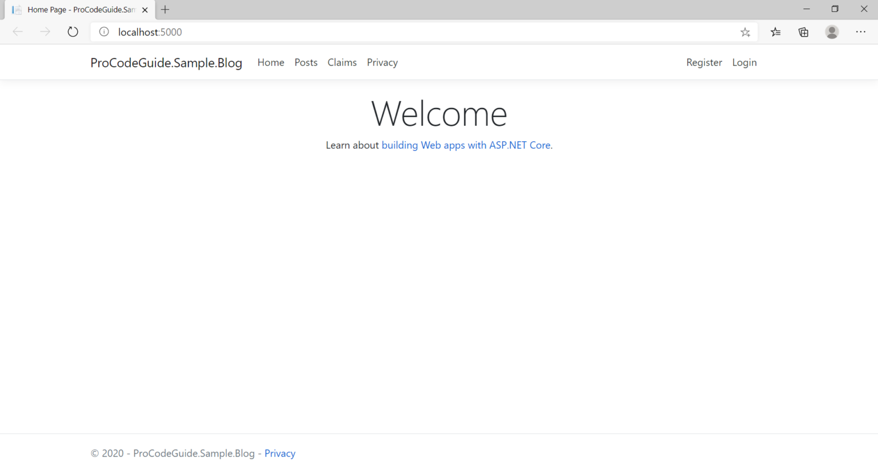Click the Login link
Viewport: 878px width, 471px height.
click(x=744, y=62)
